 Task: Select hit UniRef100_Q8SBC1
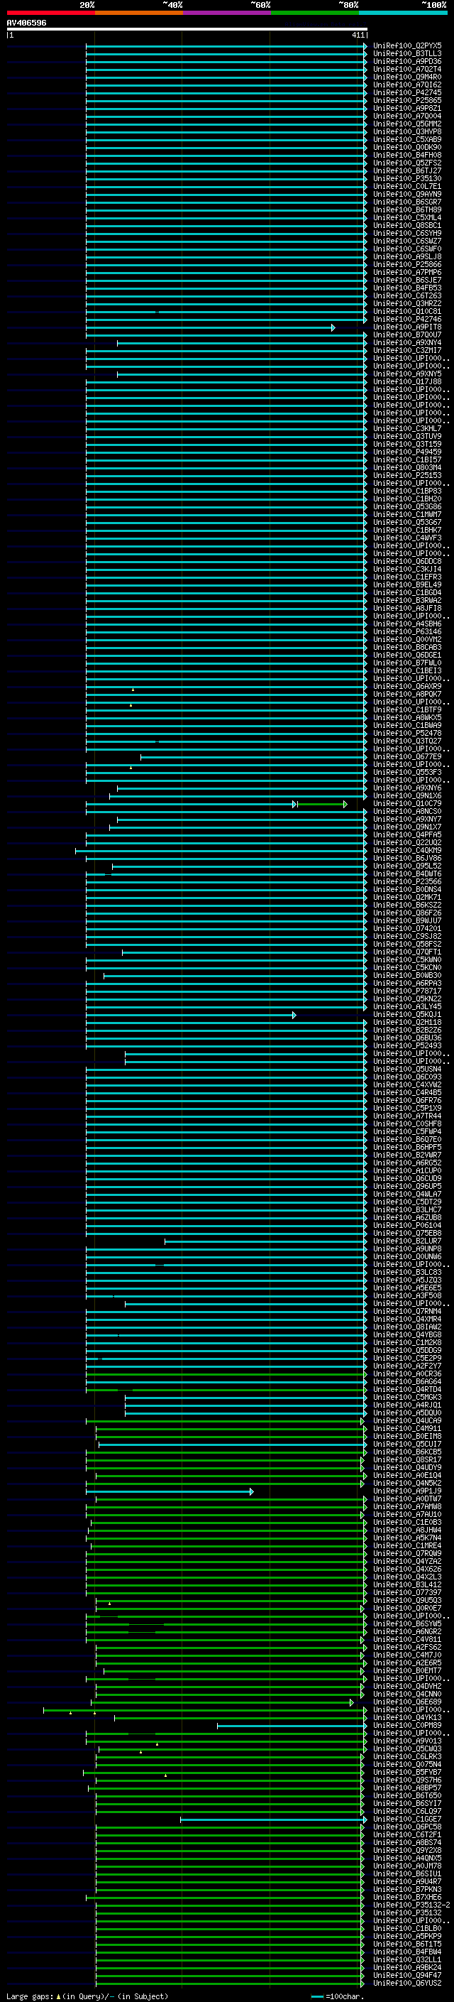pyautogui.click(x=407, y=225)
